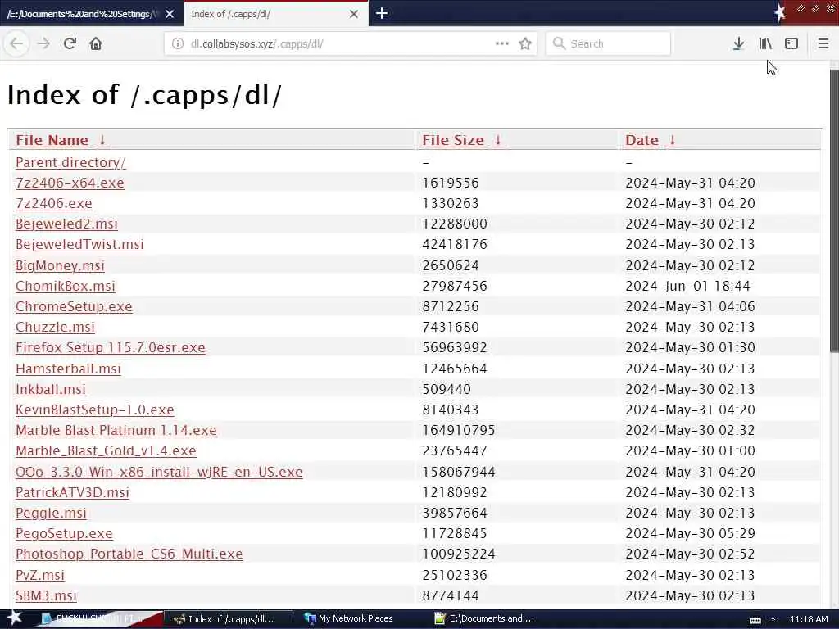Download Peggle.msi
This screenshot has height=629, width=839.
click(51, 513)
